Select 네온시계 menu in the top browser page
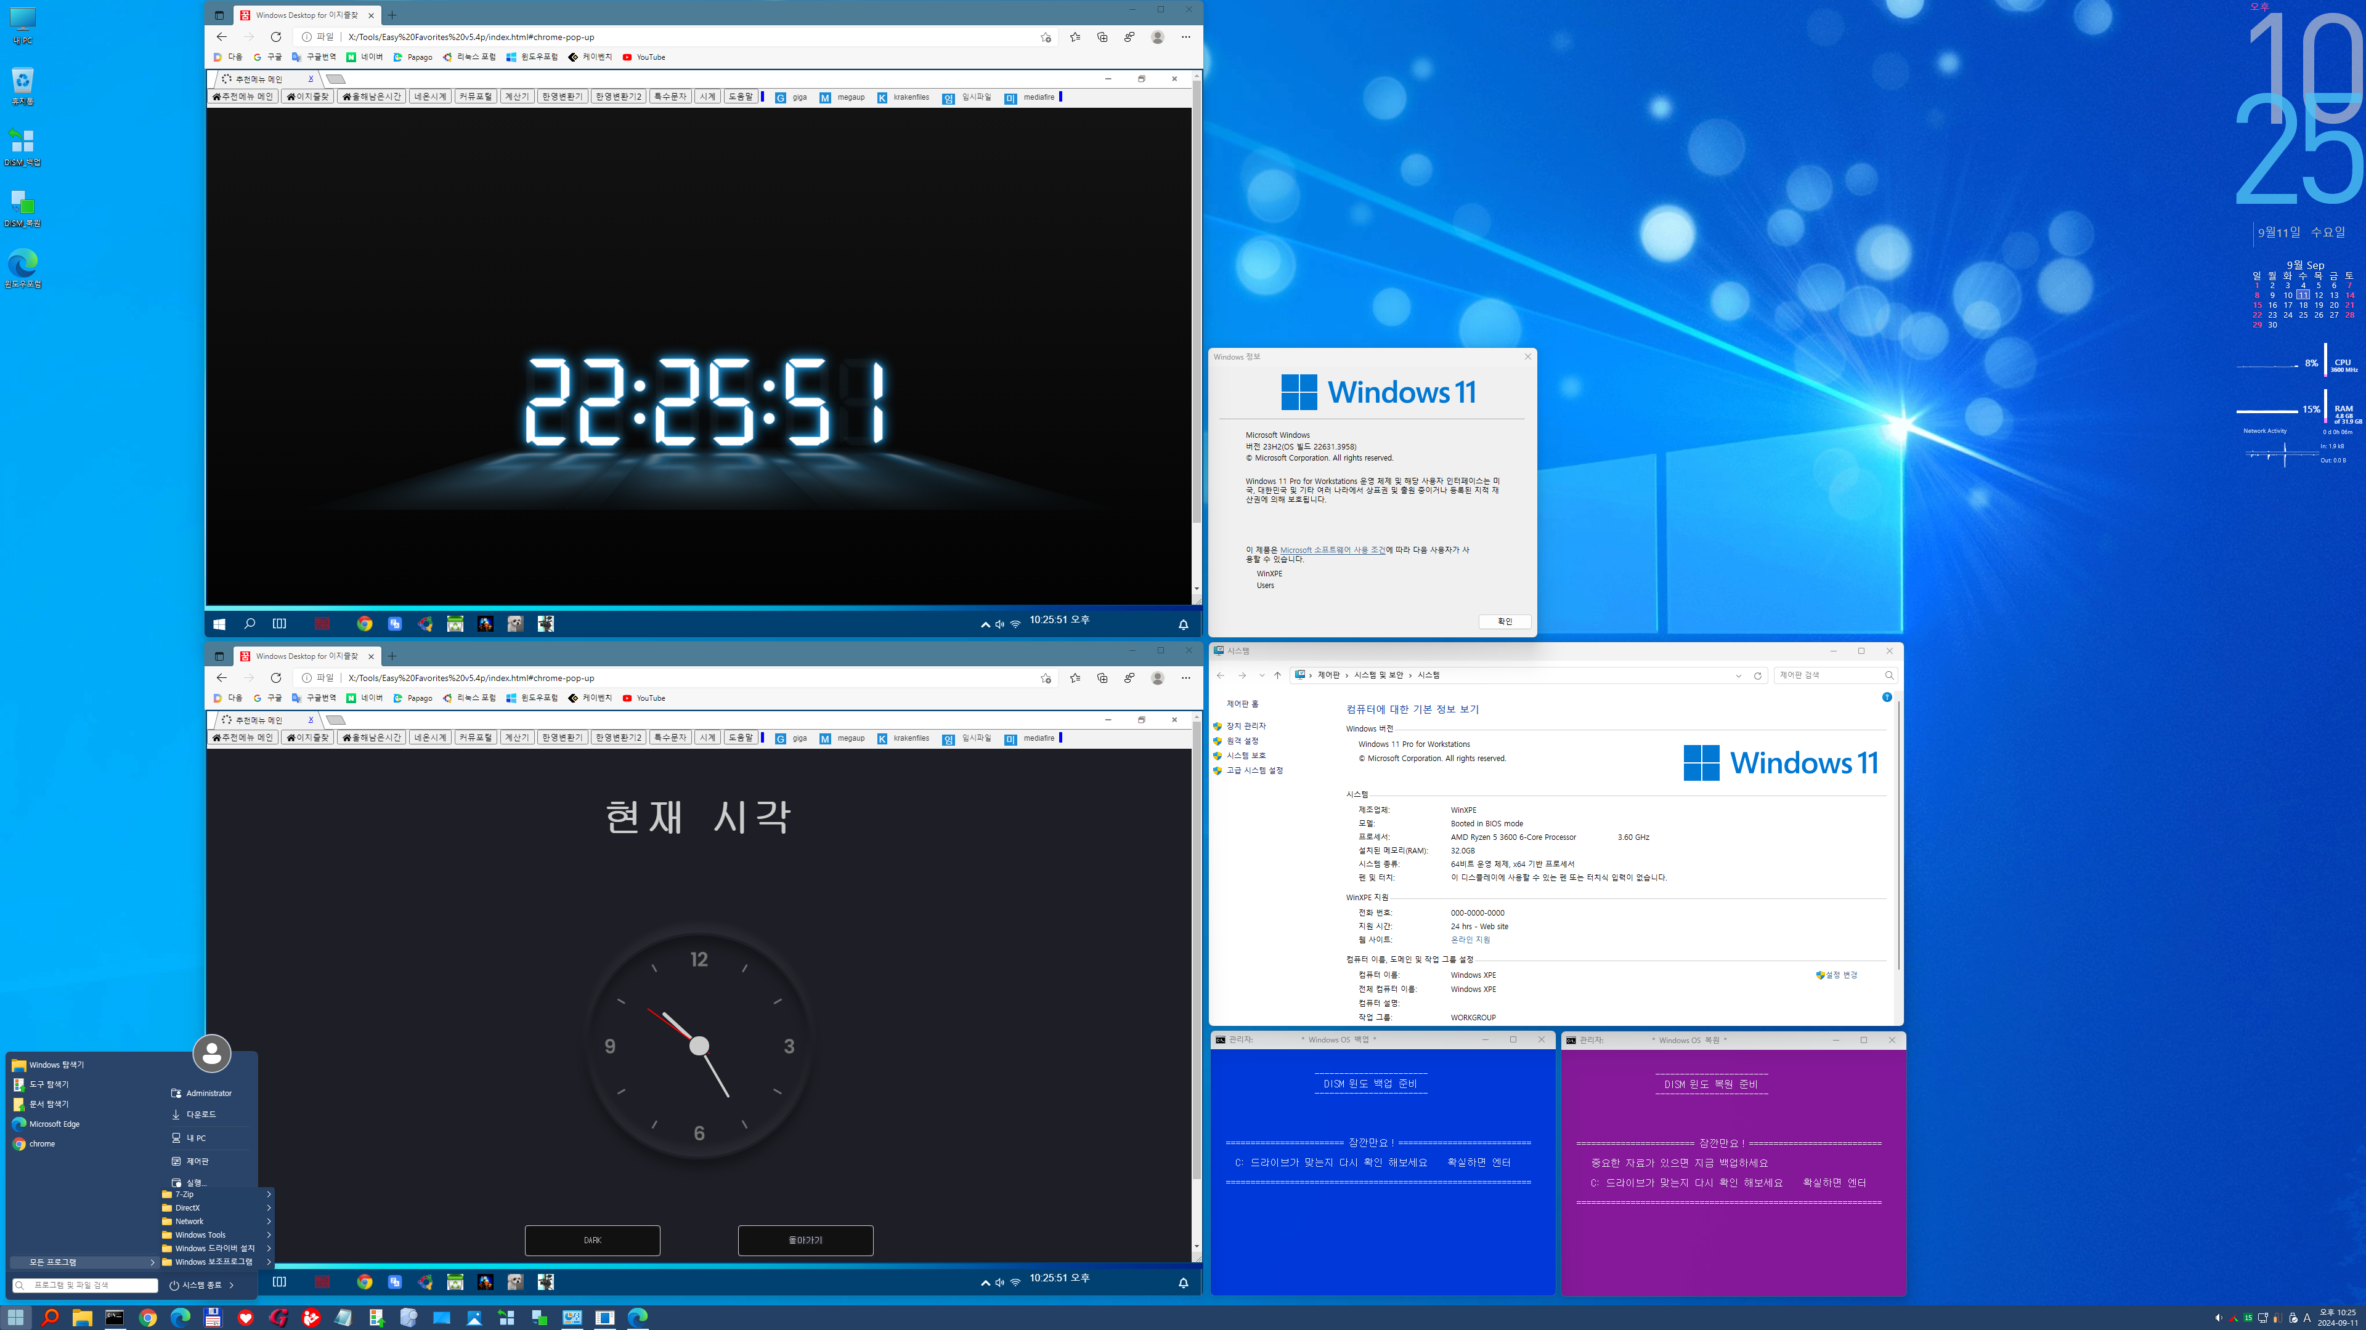This screenshot has height=1330, width=2366. click(x=430, y=97)
